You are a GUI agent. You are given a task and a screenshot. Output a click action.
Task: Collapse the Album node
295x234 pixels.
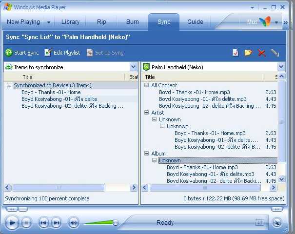(x=146, y=153)
